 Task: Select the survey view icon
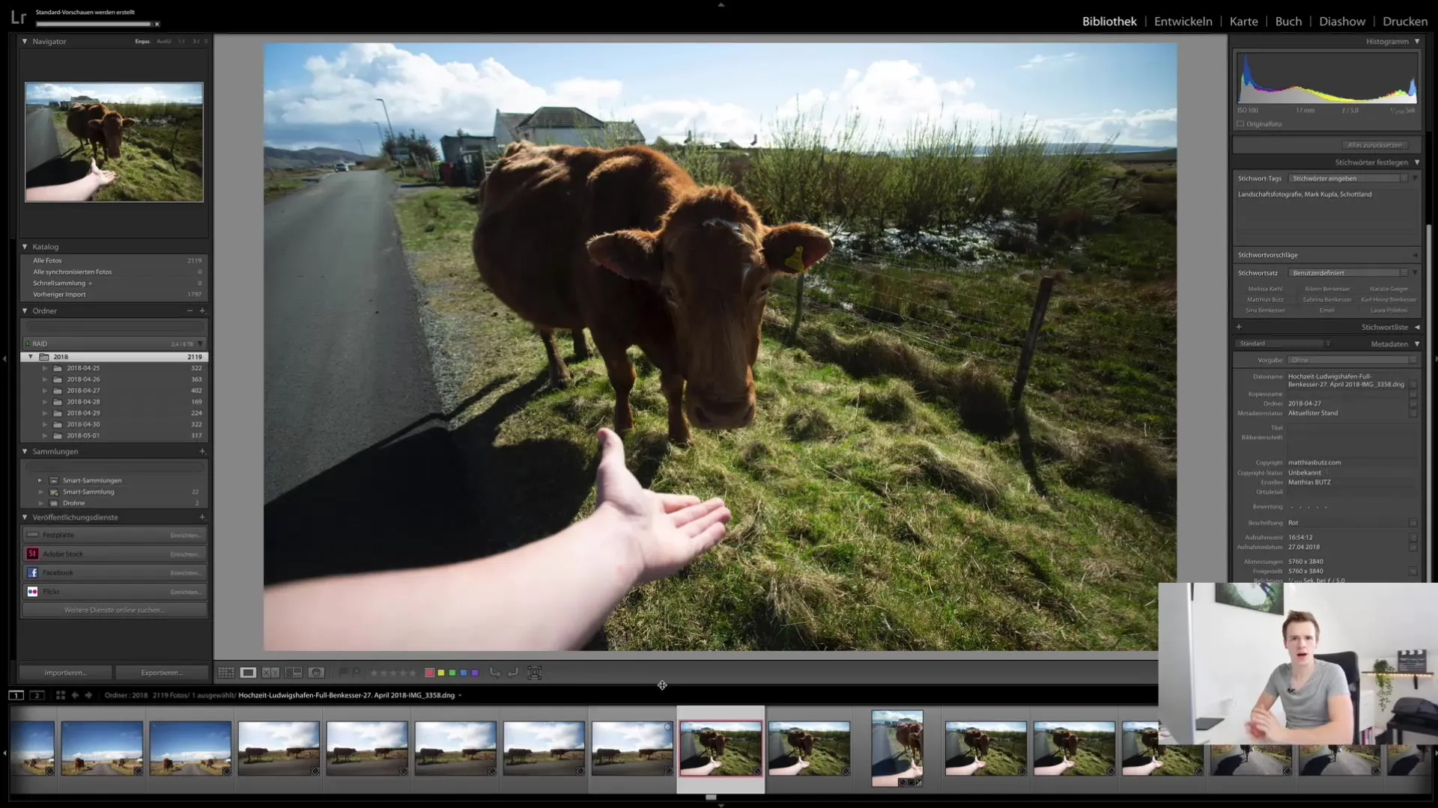(x=294, y=673)
